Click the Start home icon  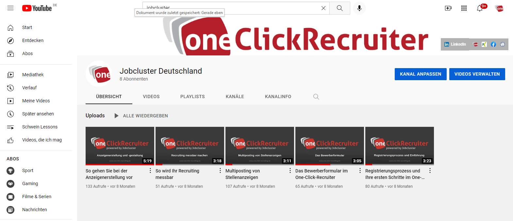pyautogui.click(x=10, y=27)
